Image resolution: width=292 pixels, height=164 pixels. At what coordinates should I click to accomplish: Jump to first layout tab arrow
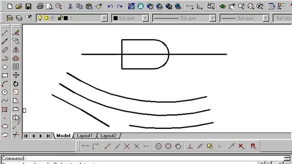coord(26,136)
